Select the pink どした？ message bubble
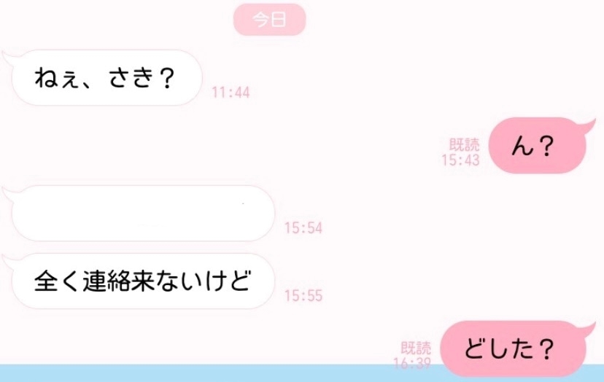This screenshot has height=382, width=604. click(513, 349)
